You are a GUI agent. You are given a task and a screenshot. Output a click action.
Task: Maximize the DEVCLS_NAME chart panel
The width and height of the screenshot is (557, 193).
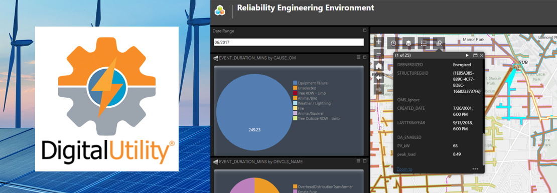[364, 161]
